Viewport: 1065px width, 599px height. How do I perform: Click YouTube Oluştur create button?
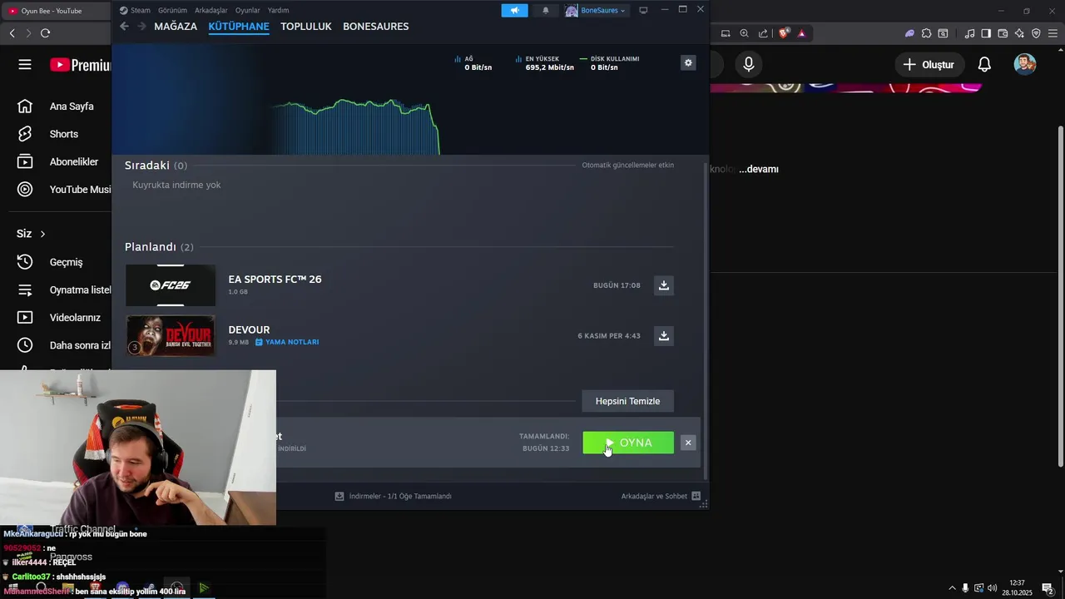(929, 64)
